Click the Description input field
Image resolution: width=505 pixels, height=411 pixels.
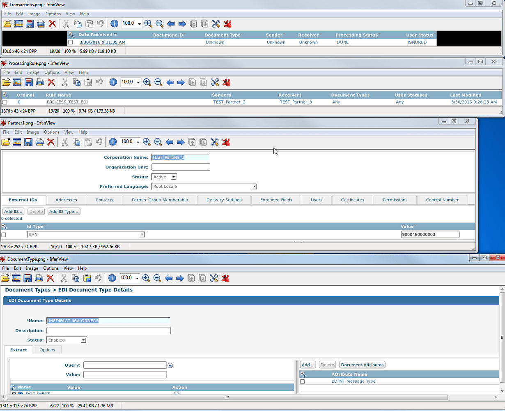(x=108, y=331)
